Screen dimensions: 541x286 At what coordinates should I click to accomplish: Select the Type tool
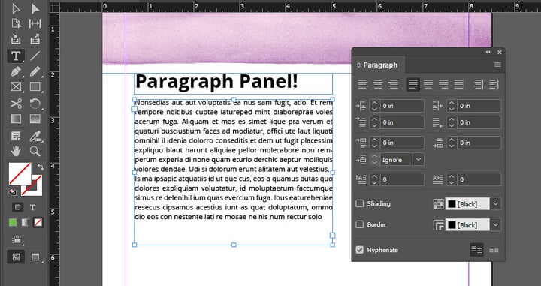(16, 56)
